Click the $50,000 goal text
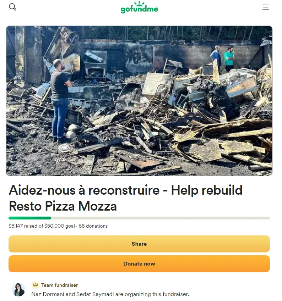The width and height of the screenshot is (282, 301). pyautogui.click(x=59, y=226)
